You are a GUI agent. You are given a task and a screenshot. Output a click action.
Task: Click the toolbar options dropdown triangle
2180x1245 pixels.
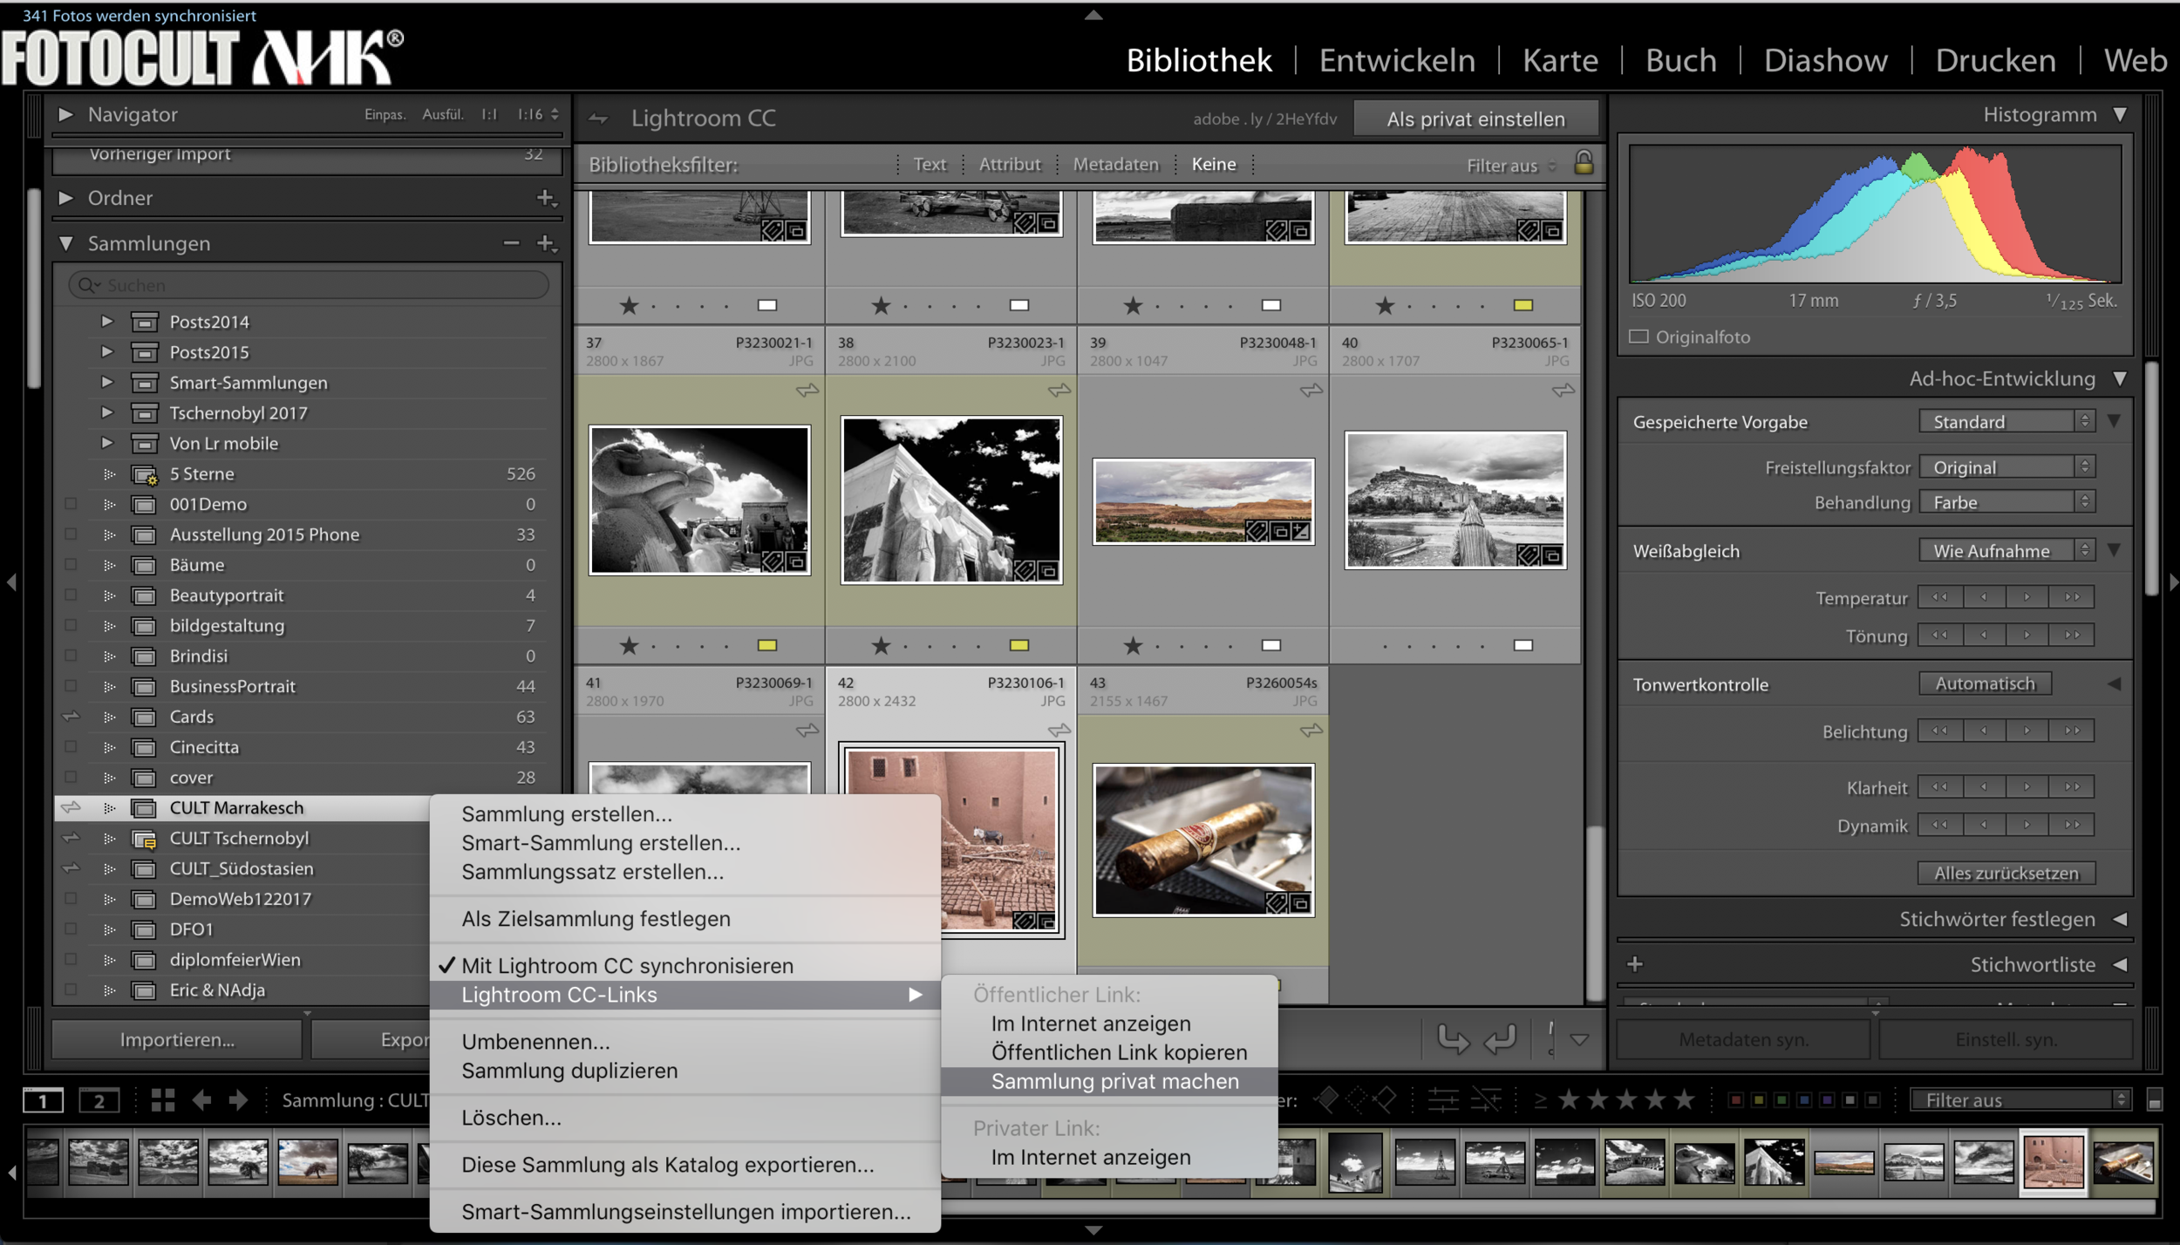coord(1579,1039)
